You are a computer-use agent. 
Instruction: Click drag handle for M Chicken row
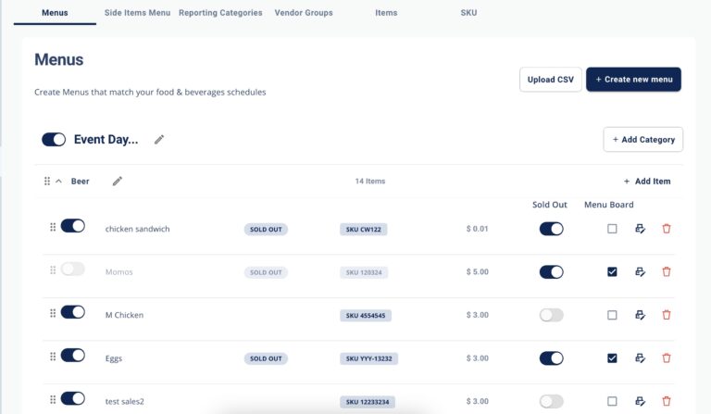click(x=53, y=313)
